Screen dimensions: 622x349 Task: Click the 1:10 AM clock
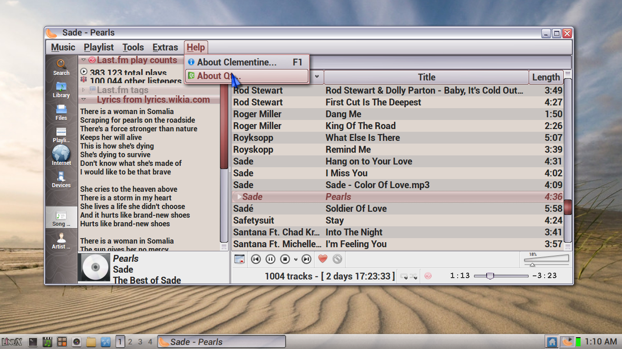click(601, 342)
